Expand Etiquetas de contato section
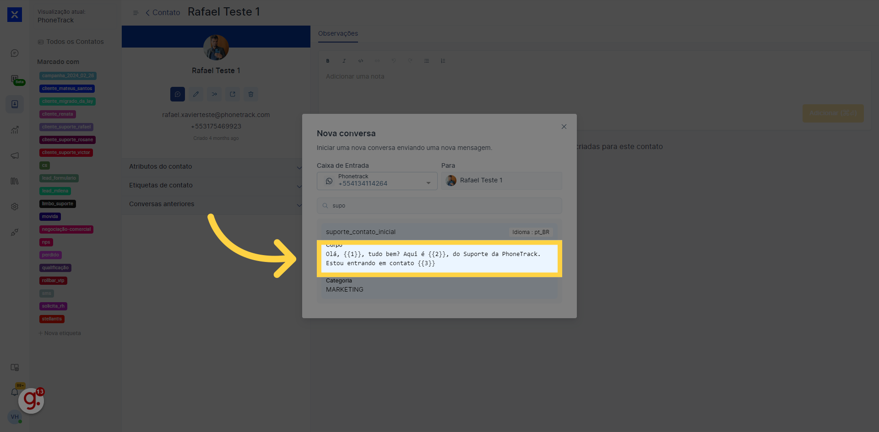 pos(216,185)
